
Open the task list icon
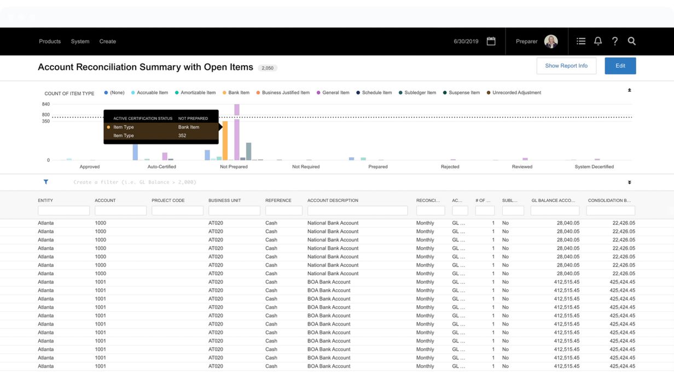pyautogui.click(x=581, y=42)
